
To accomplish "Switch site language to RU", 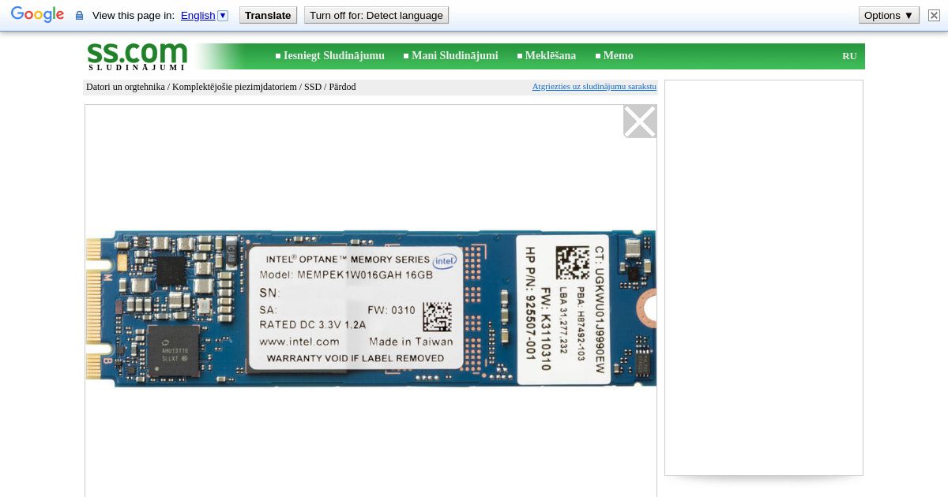I will tap(849, 56).
